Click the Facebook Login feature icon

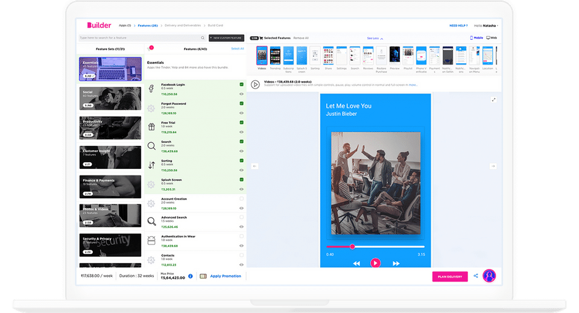(151, 89)
